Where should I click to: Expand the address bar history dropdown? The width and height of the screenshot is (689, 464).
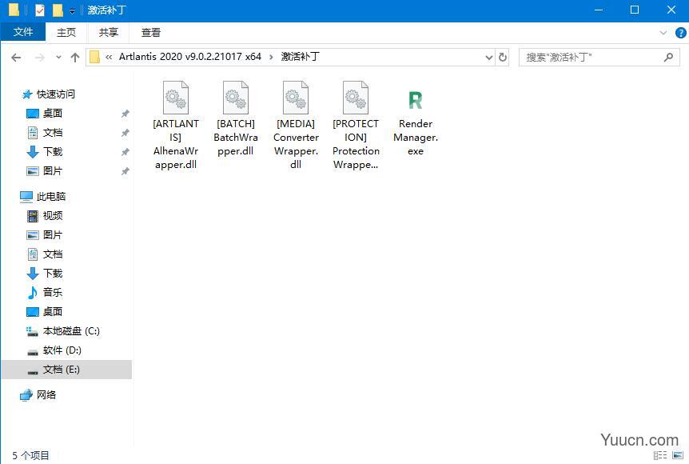pyautogui.click(x=488, y=57)
